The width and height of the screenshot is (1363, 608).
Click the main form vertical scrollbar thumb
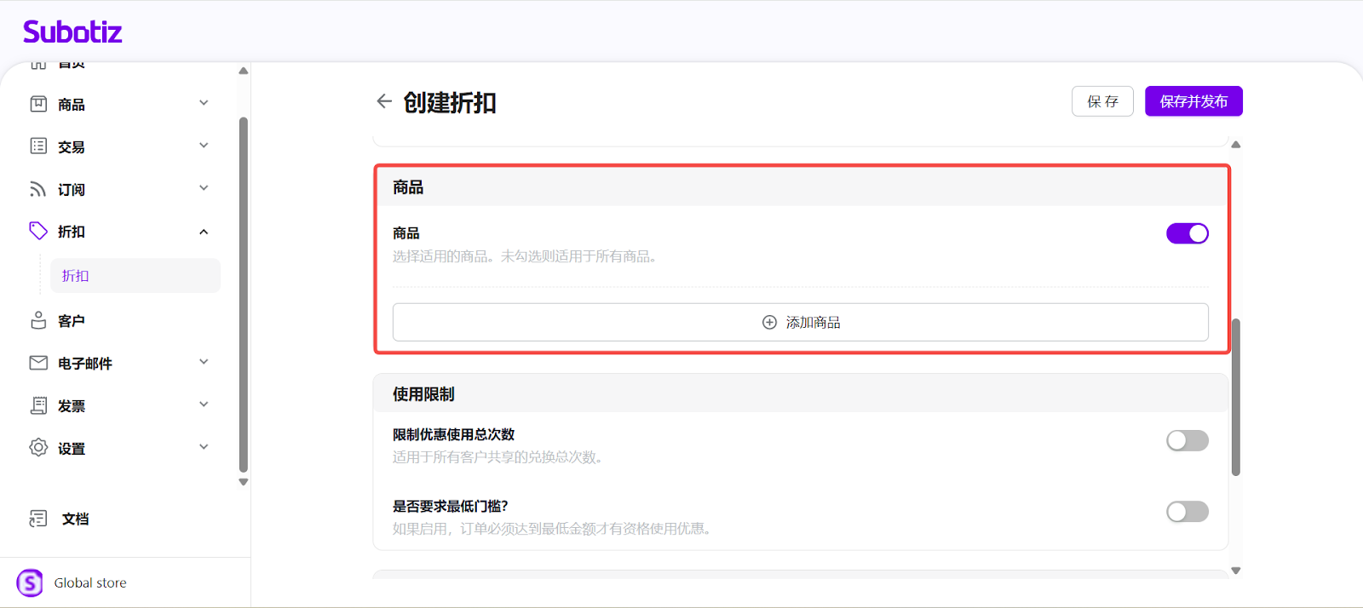coord(1235,397)
